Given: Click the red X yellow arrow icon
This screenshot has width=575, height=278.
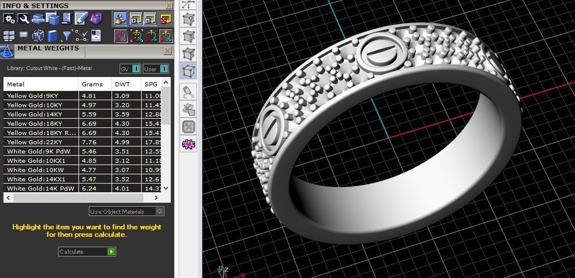Looking at the screenshot, I should [x=166, y=19].
